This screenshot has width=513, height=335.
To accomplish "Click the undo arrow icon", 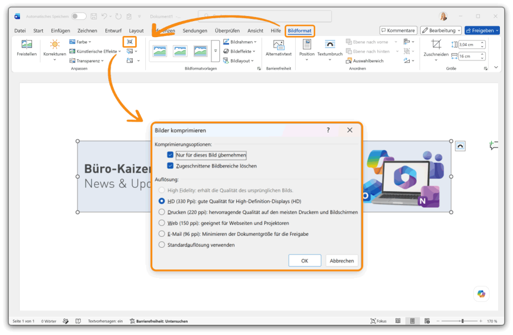I will tap(104, 16).
